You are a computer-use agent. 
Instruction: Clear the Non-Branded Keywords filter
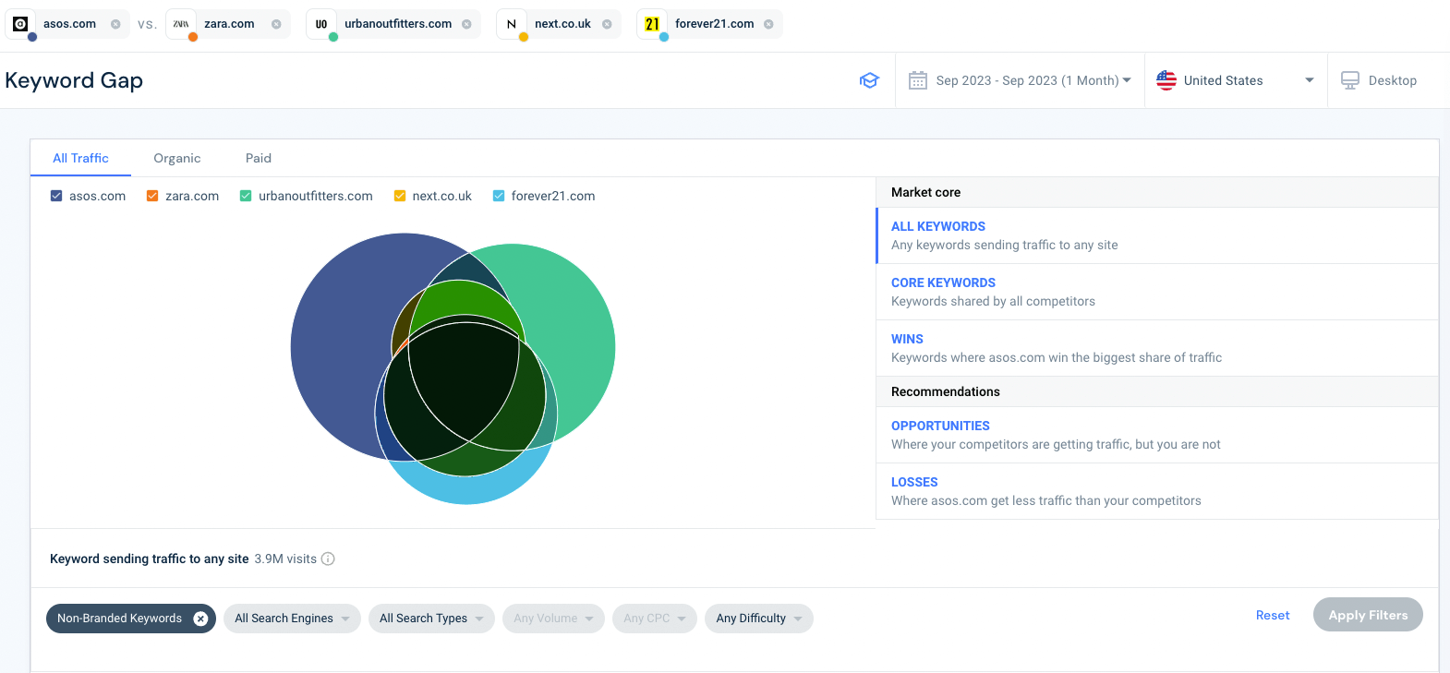coord(200,619)
